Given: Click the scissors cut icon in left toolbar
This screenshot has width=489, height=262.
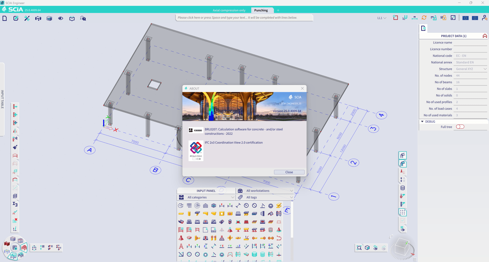Looking at the screenshot, I should tap(15, 139).
